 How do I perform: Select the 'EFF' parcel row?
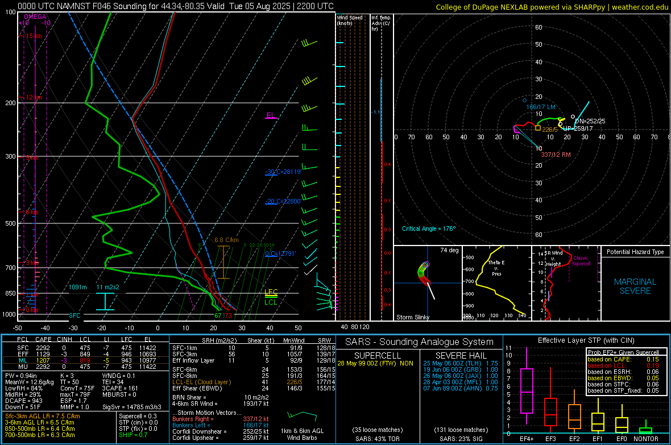click(x=86, y=354)
